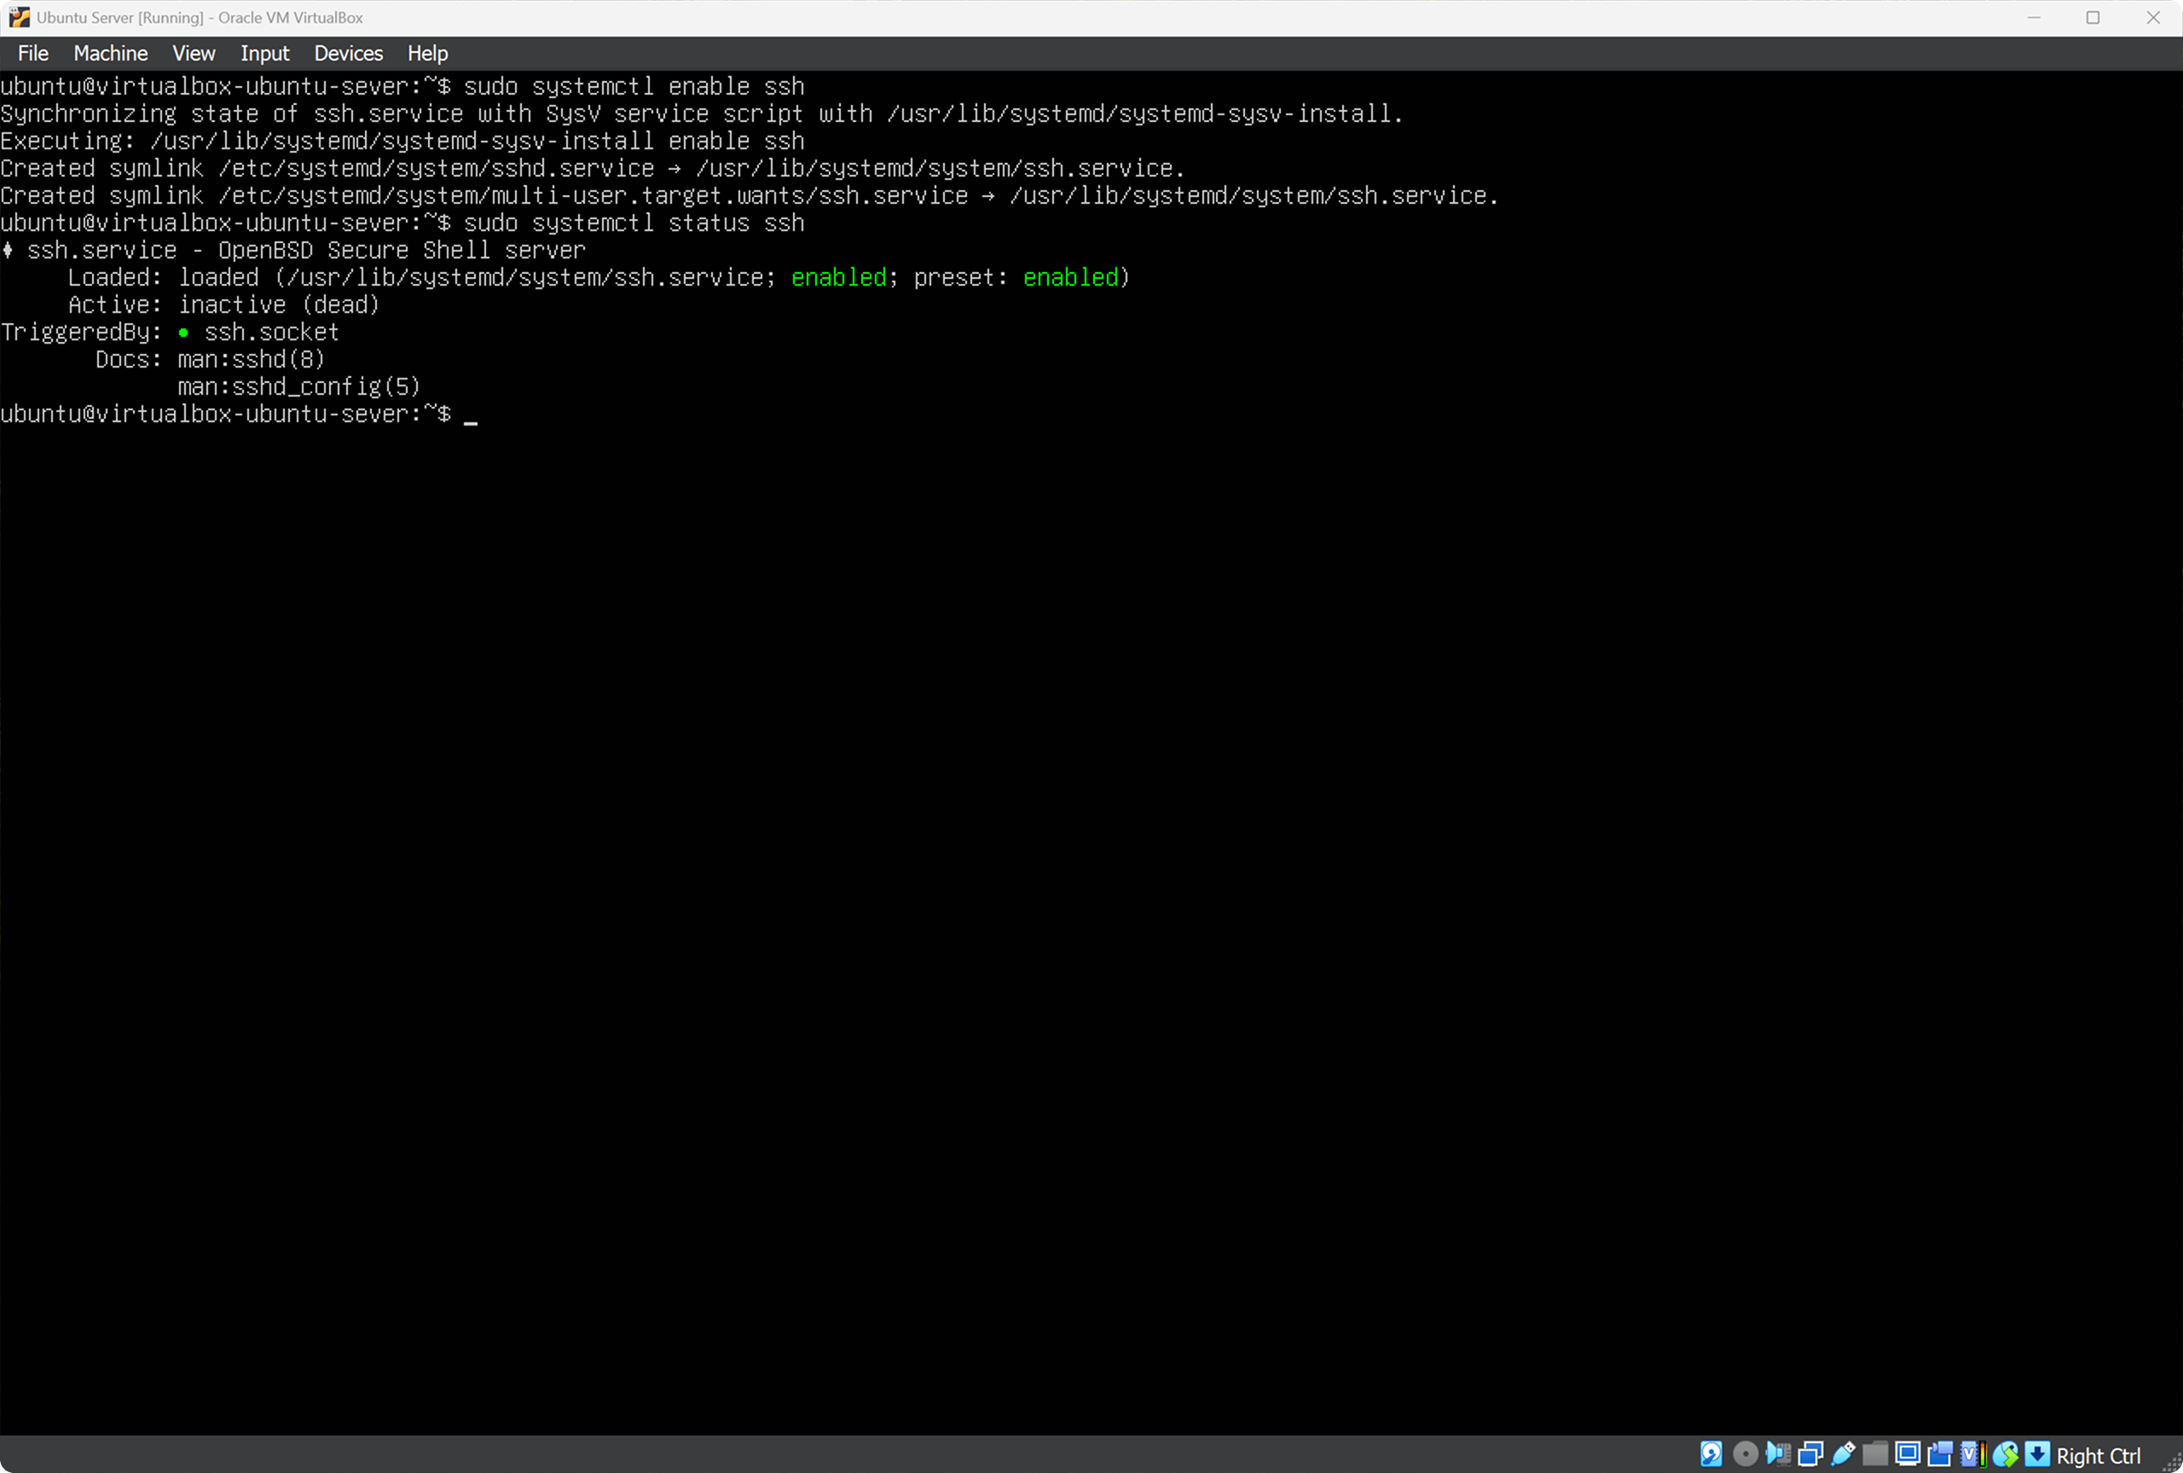Click the mouse integration status icon
Screen dimensions: 2183x1473
[2006, 1454]
